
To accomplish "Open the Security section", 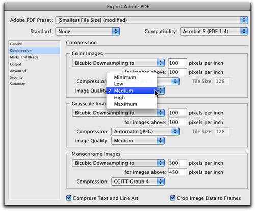I will coord(35,77).
